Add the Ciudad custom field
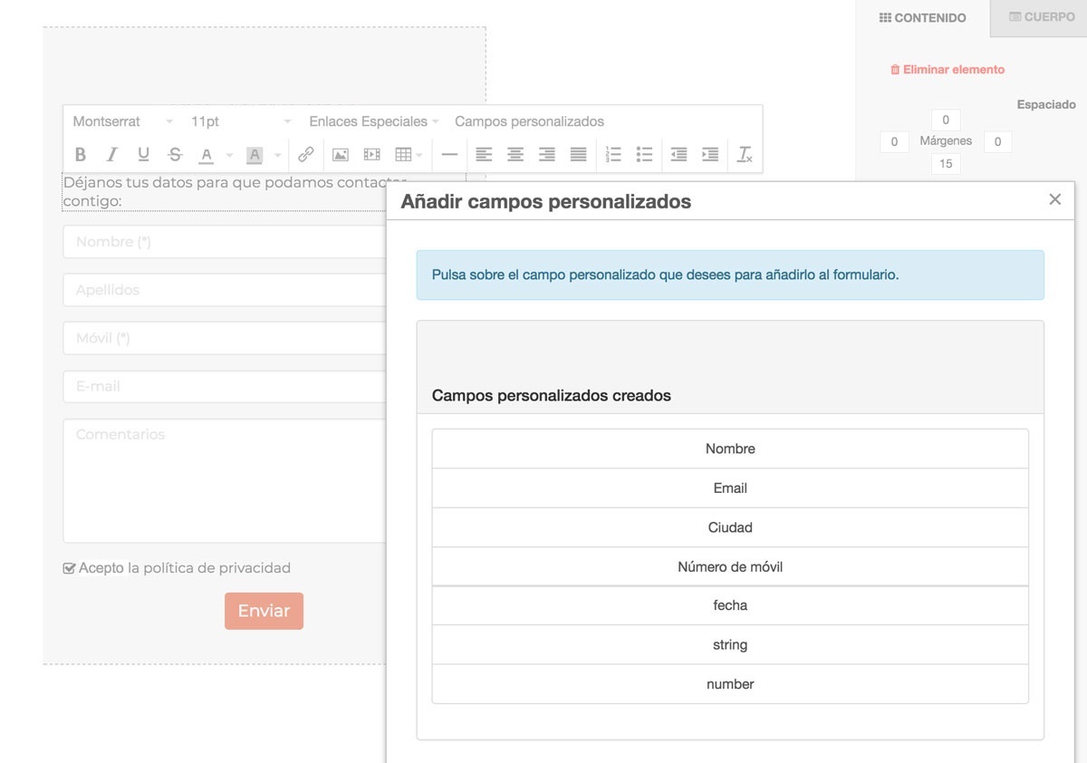Screen dimensions: 1087x763 coord(730,527)
